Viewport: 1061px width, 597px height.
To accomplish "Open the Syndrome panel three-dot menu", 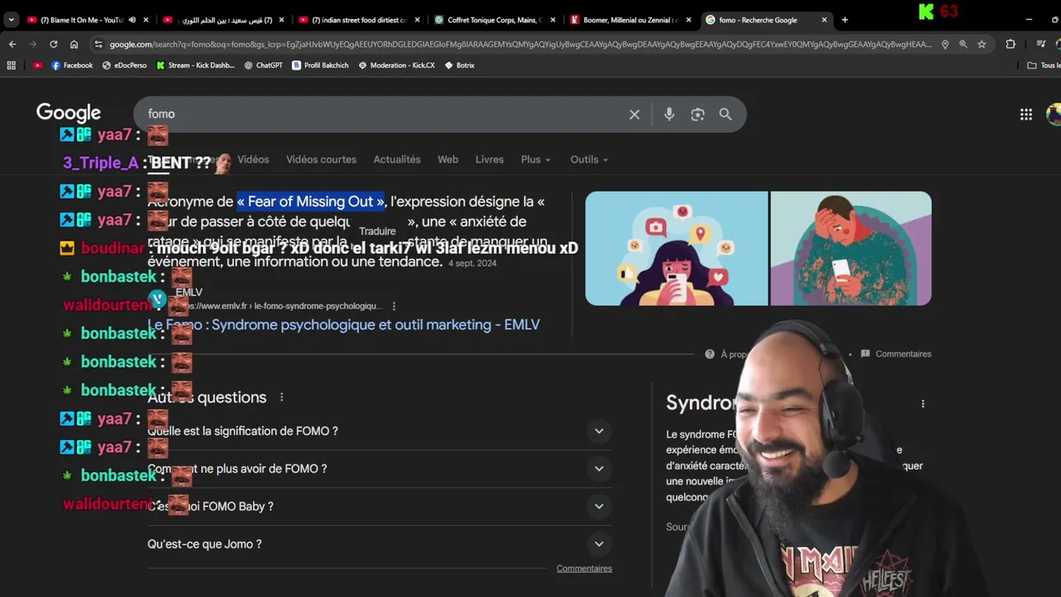I will [923, 404].
